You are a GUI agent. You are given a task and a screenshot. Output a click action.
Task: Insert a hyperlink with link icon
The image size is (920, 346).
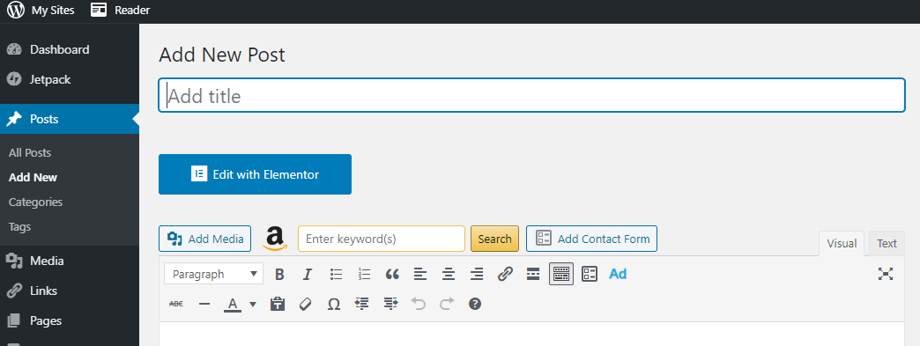coord(505,274)
